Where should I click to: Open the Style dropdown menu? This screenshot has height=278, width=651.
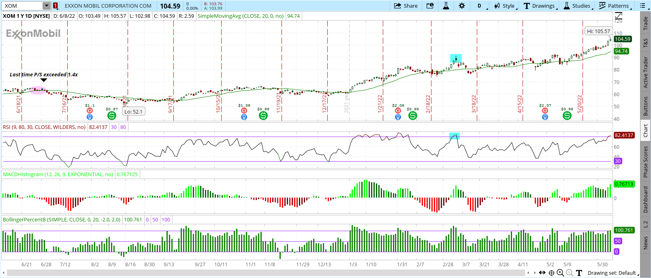pyautogui.click(x=504, y=6)
